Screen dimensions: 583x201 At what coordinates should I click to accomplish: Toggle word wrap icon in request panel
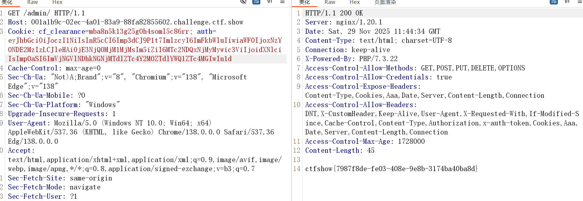(256, 2)
